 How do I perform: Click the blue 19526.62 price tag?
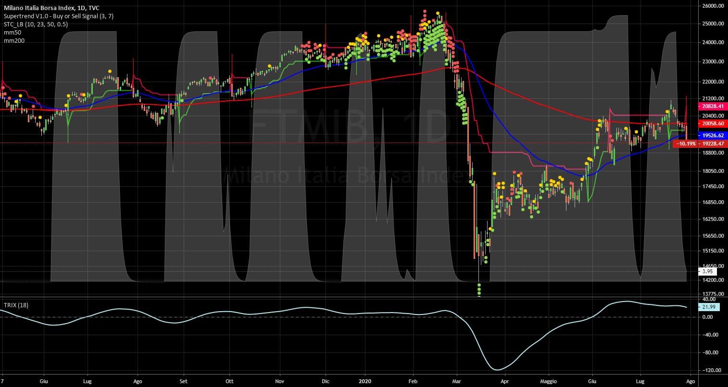coord(713,136)
